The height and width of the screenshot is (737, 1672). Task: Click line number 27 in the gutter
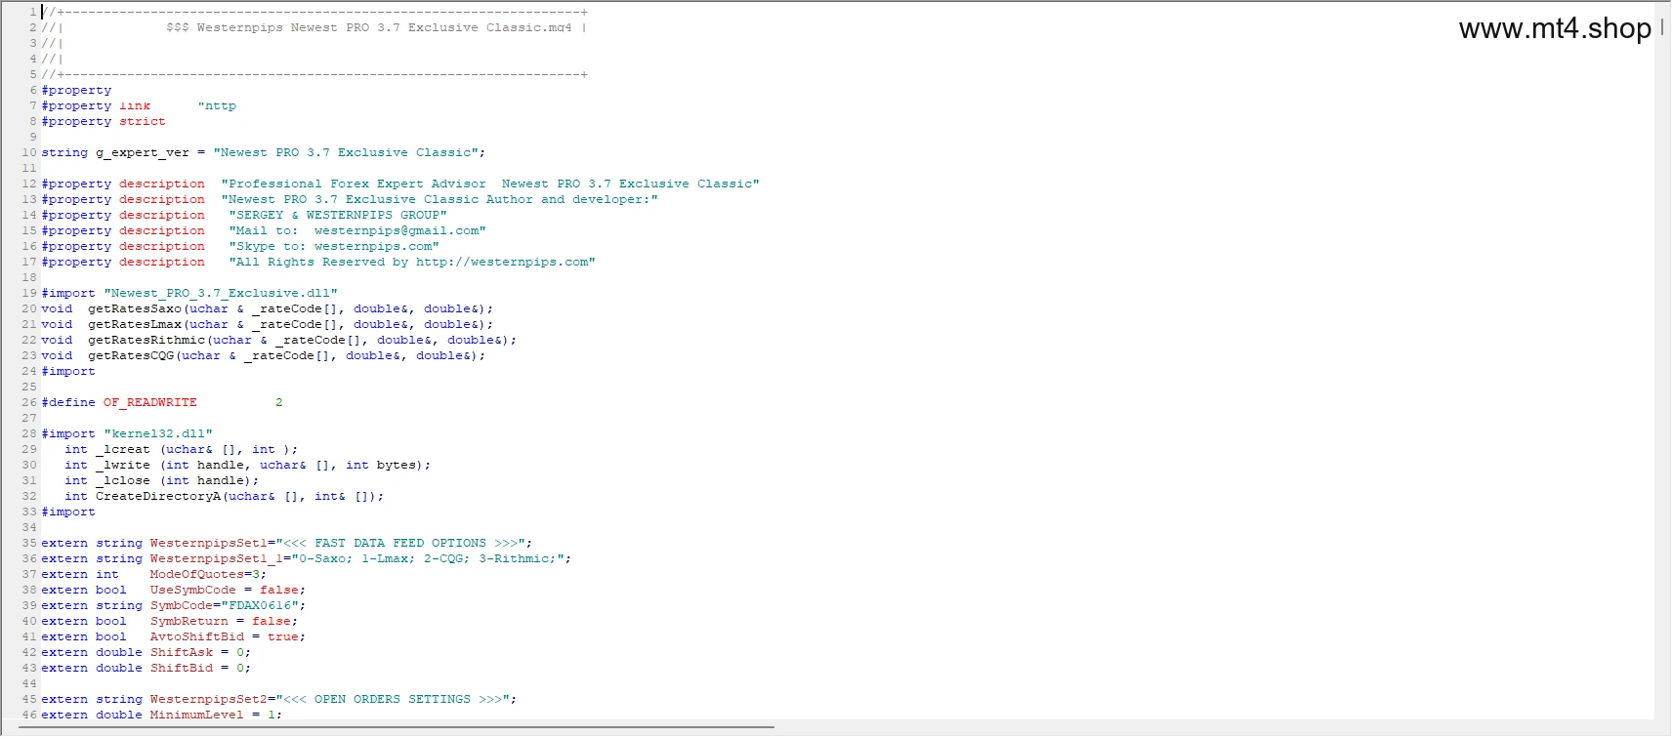click(29, 418)
